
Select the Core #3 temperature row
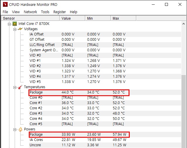[x=105, y=113]
